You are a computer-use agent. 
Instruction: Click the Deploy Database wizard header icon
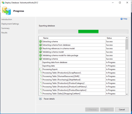pos(6,11)
